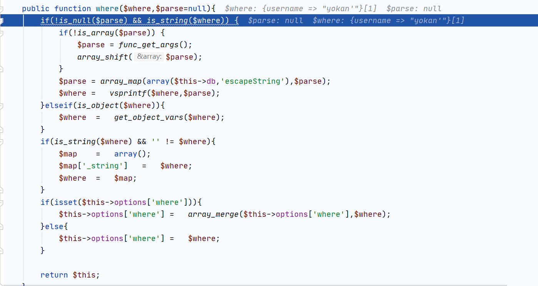The image size is (538, 286).
Task: Click the get_object_vars function call
Action: 148,117
